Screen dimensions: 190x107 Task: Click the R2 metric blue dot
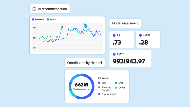pos(114,35)
